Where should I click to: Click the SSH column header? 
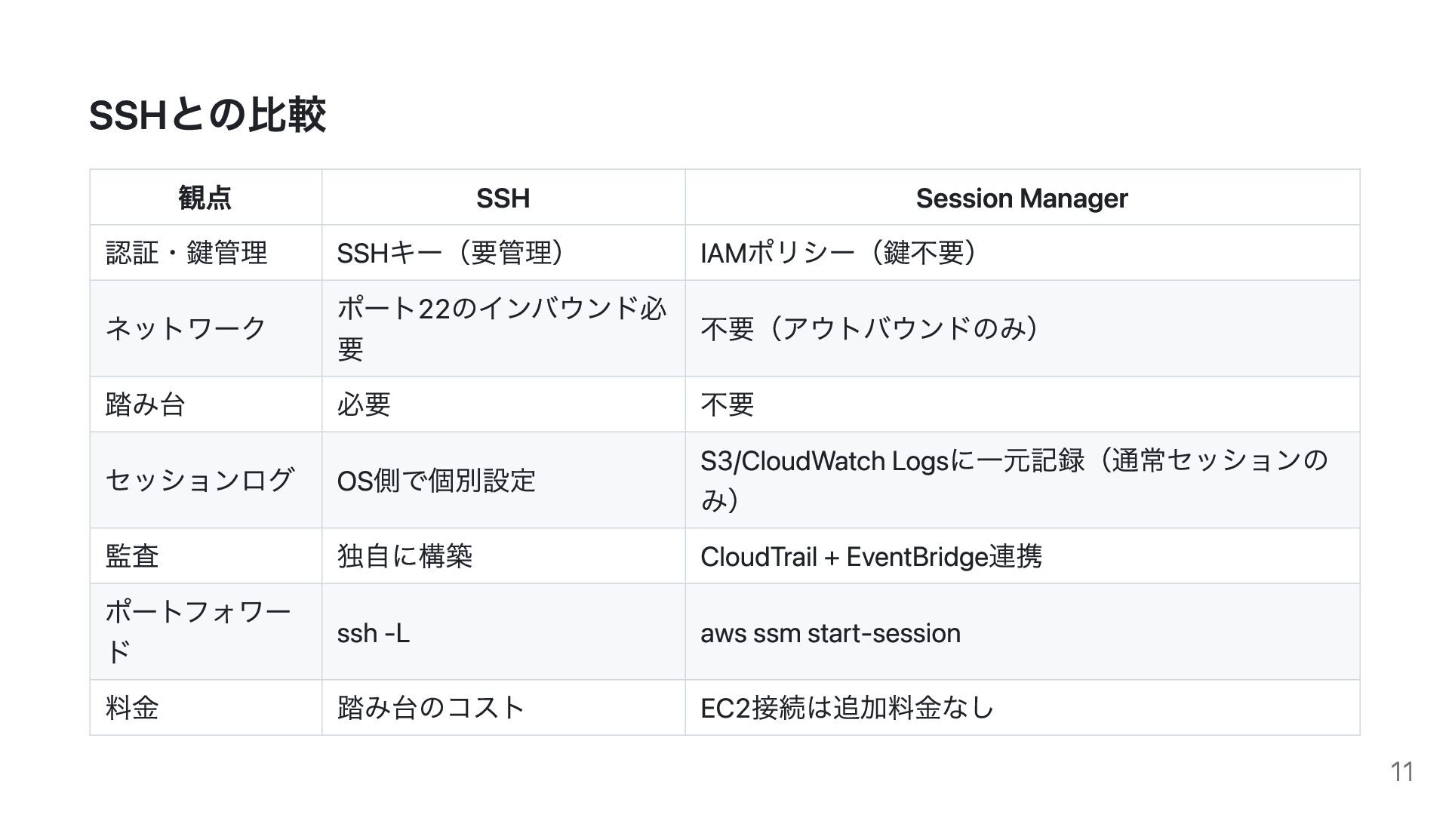[503, 198]
